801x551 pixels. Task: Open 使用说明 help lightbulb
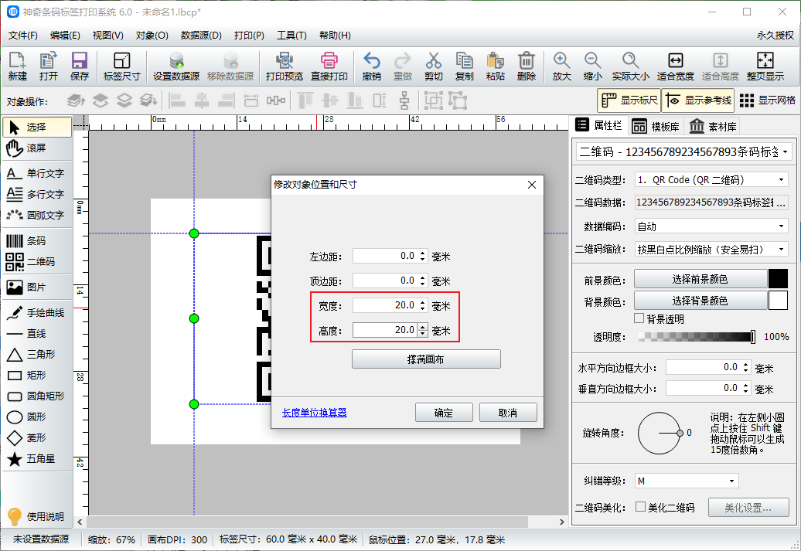pos(37,516)
